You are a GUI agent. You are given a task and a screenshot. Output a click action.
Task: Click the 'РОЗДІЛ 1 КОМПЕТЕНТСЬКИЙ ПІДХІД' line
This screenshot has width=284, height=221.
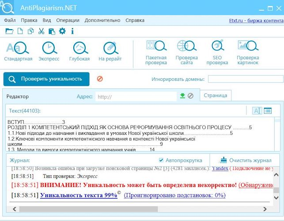[x=130, y=127]
